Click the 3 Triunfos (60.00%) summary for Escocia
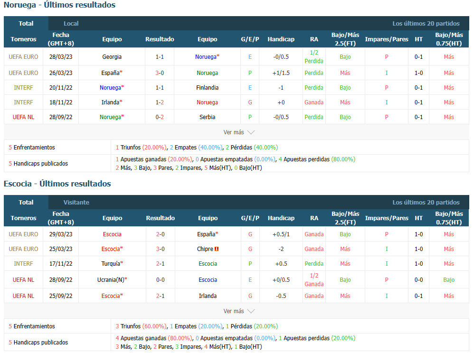This screenshot has height=353, width=474. [x=141, y=326]
